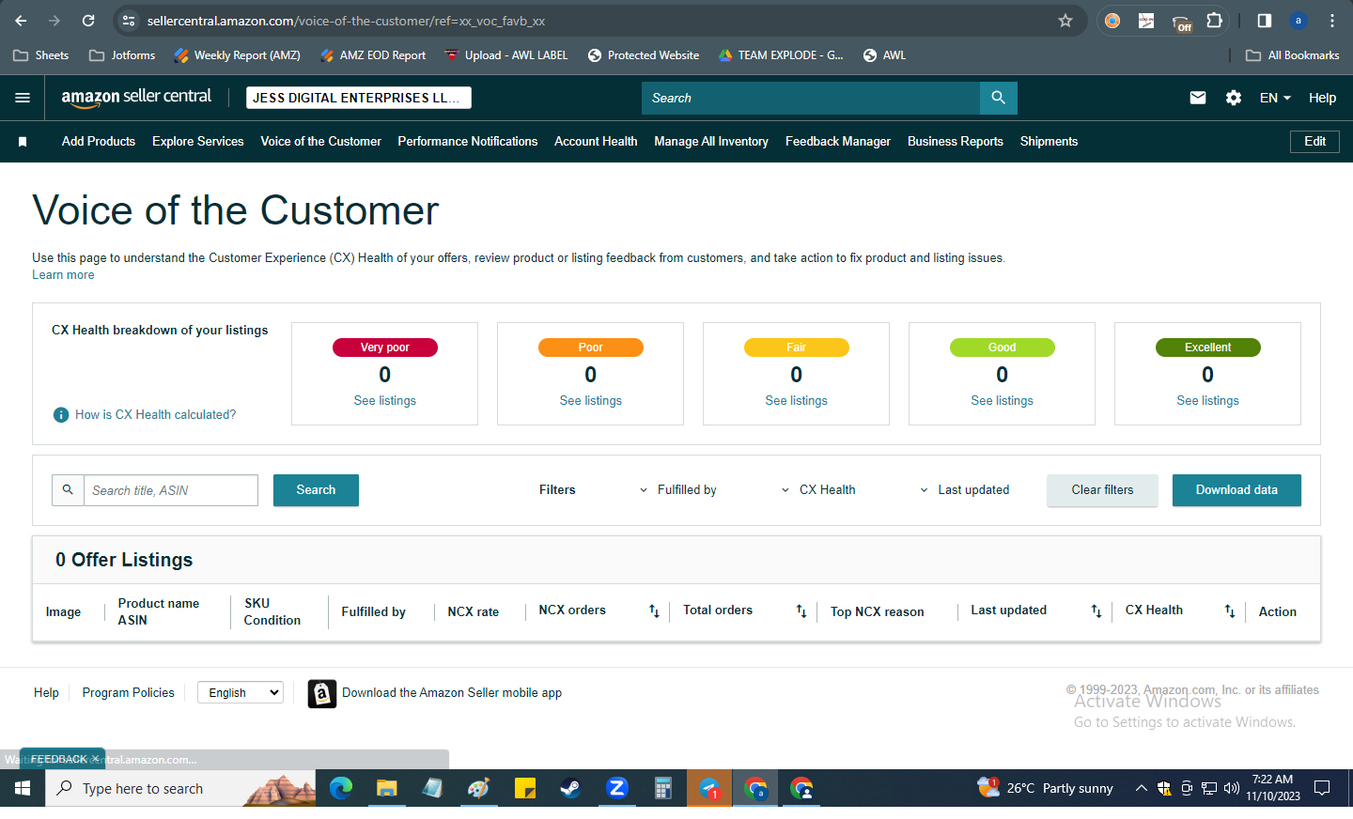
Task: Click How is CX Health calculated link
Action: point(156,415)
